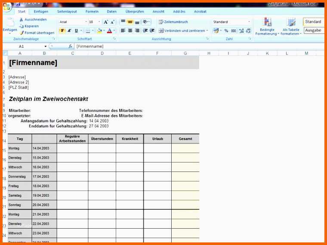Switch to Überprüfen tab
The image size is (327, 245).
[x=135, y=12]
